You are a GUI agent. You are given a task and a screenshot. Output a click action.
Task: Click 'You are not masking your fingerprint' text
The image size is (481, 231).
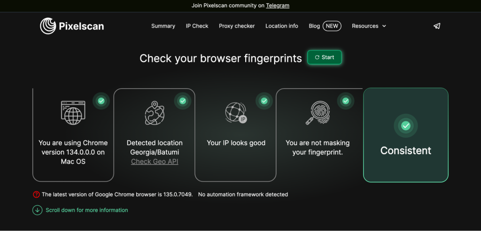coord(318,148)
